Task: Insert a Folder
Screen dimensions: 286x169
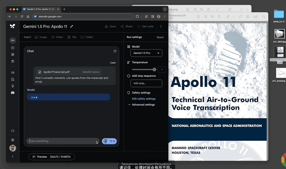Action: (x=87, y=37)
